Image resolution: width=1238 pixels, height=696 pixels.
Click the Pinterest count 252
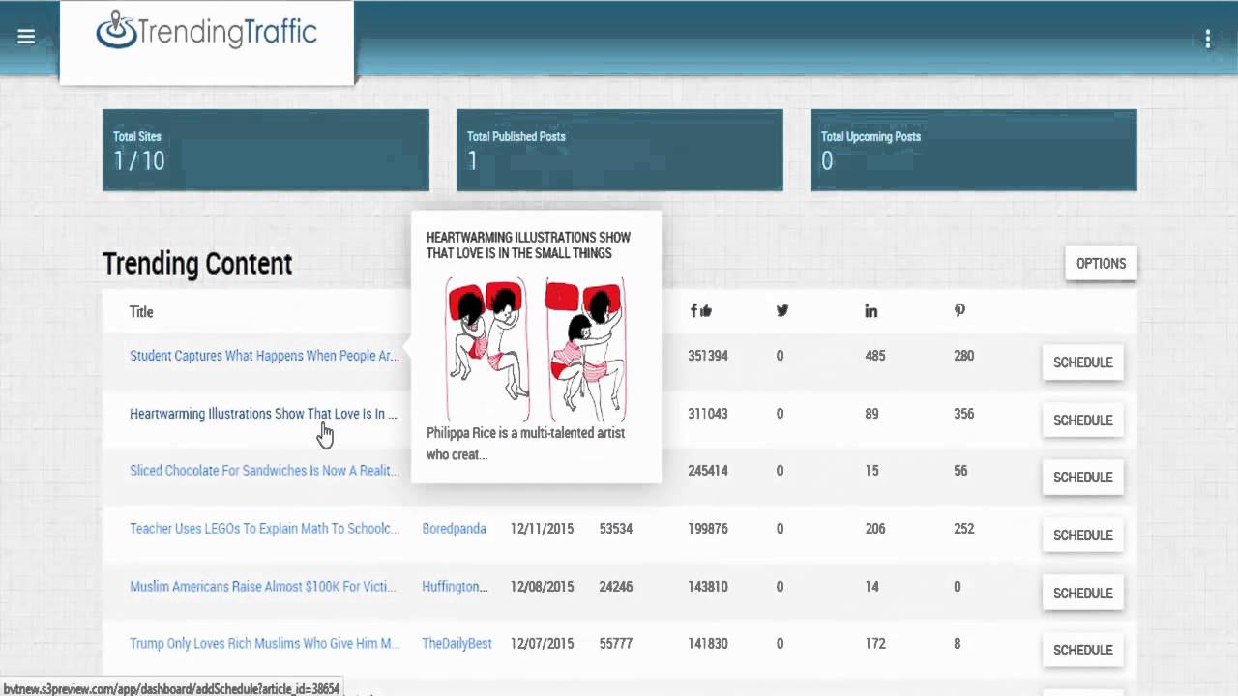(x=963, y=529)
